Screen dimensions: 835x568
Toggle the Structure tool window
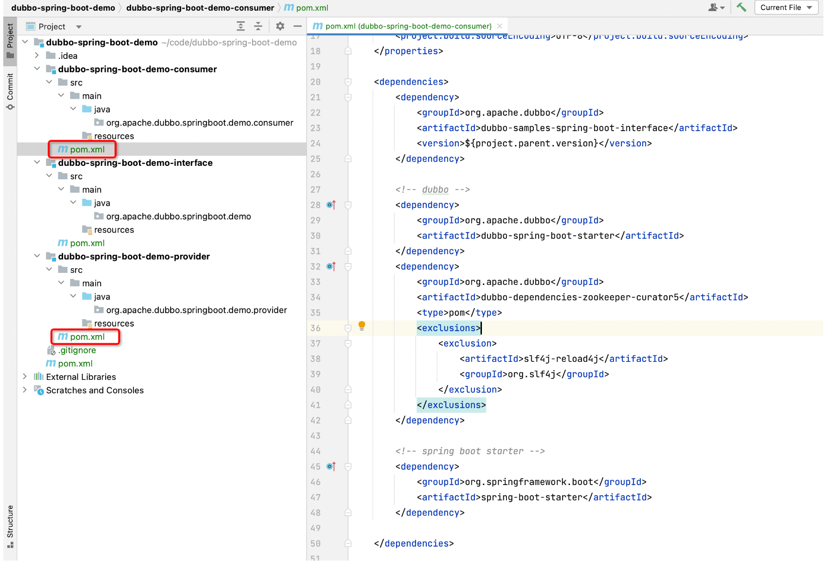[10, 526]
